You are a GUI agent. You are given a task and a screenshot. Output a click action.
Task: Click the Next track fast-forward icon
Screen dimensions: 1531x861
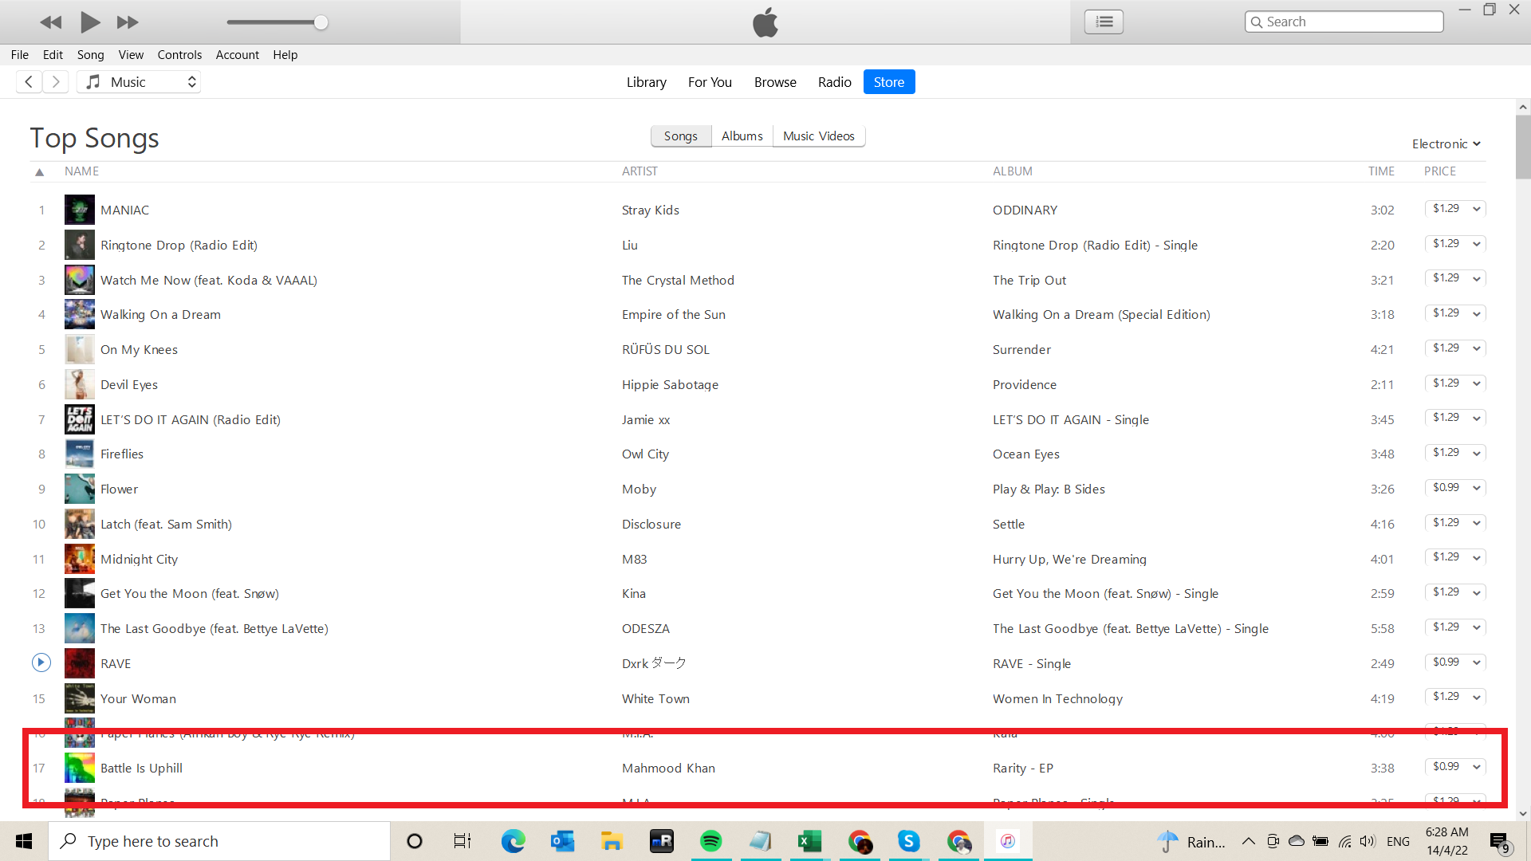(x=128, y=22)
